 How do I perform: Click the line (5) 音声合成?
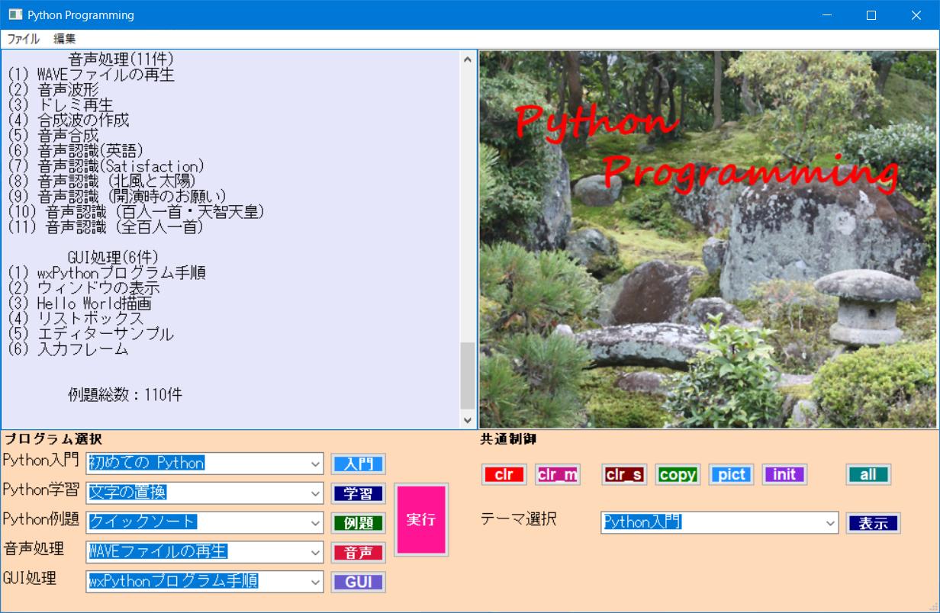(53, 136)
